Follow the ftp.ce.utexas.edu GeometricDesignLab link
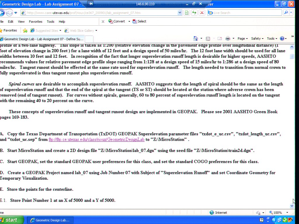 click(x=96, y=139)
